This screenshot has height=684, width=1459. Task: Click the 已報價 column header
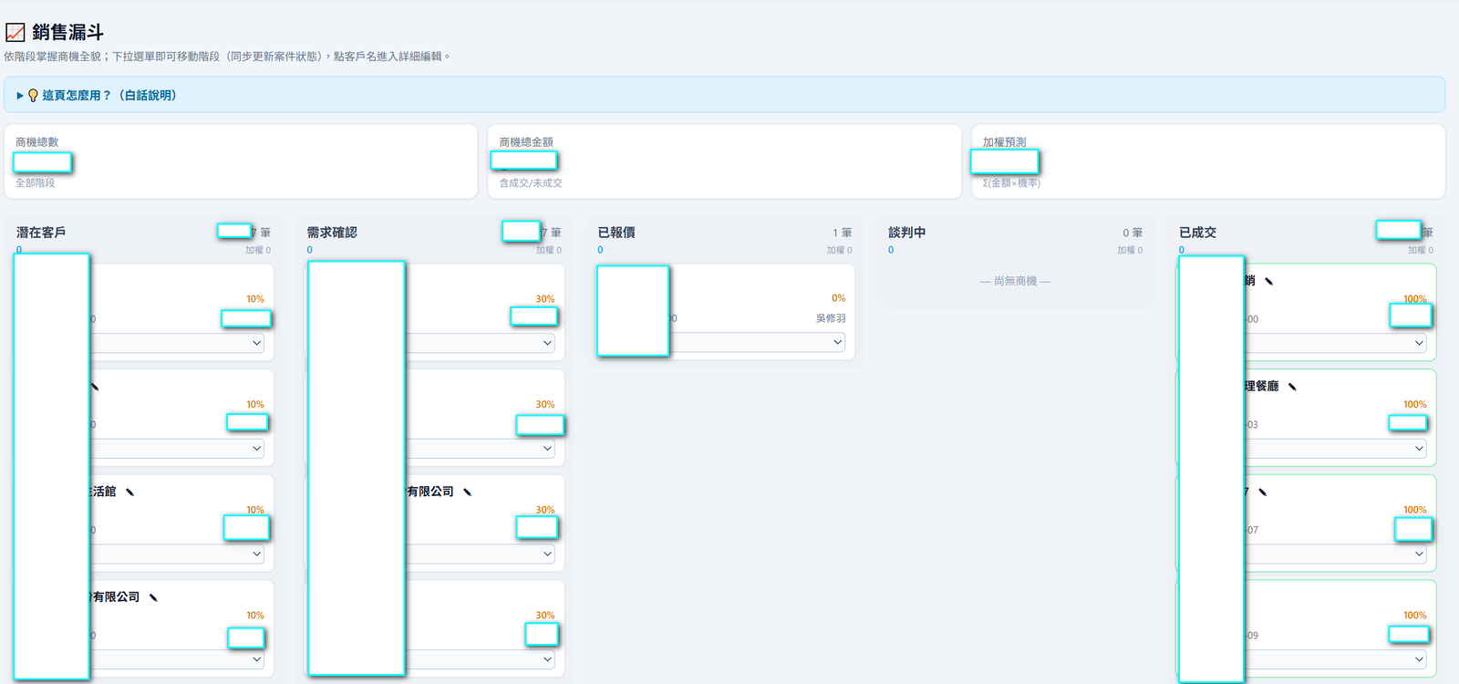(x=616, y=233)
